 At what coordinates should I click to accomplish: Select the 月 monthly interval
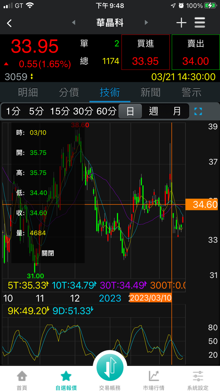pyautogui.click(x=177, y=111)
